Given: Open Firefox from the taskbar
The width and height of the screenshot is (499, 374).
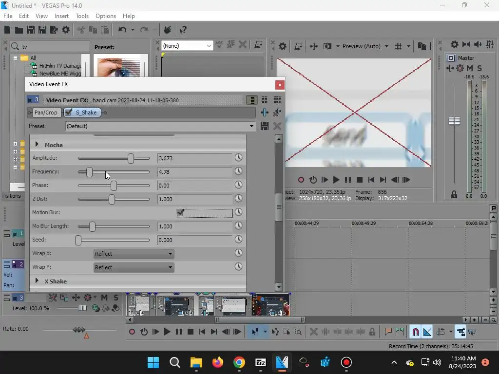Looking at the screenshot, I should [x=218, y=362].
